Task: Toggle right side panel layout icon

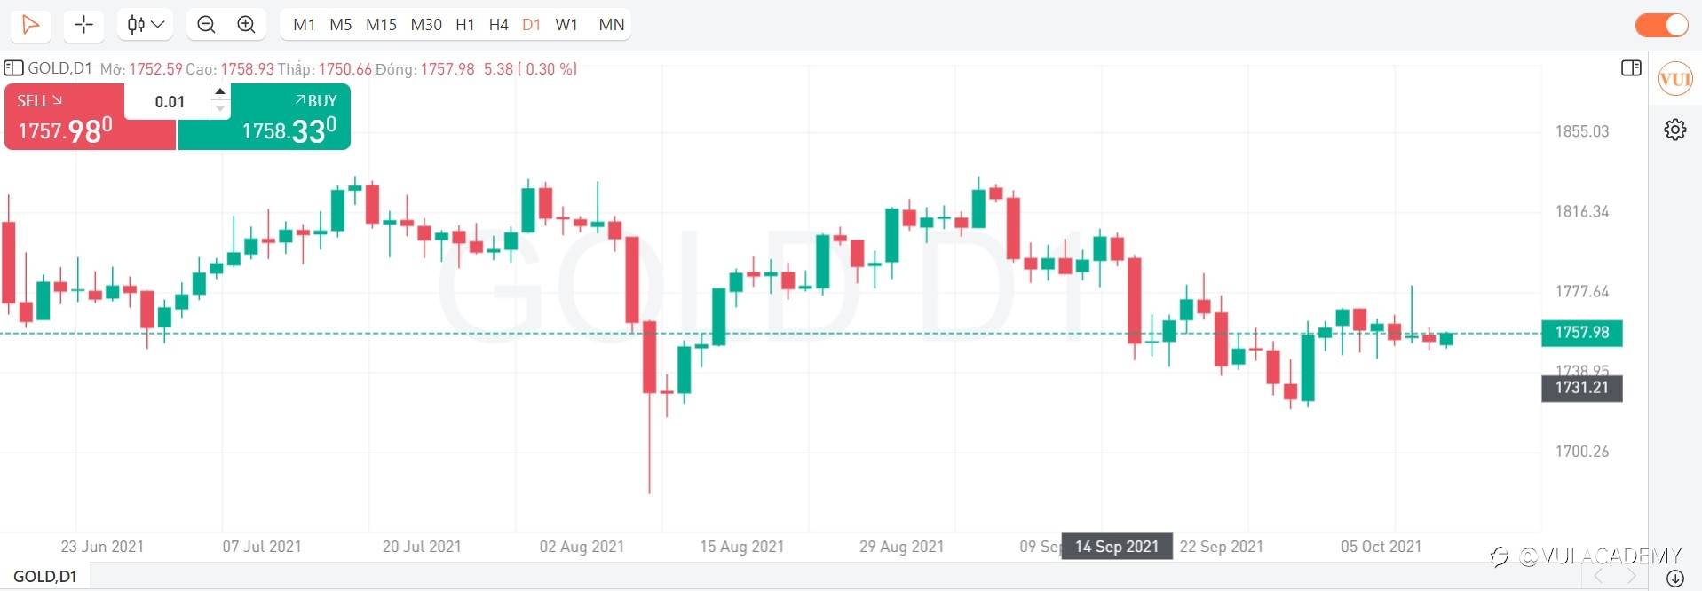Action: point(1631,68)
